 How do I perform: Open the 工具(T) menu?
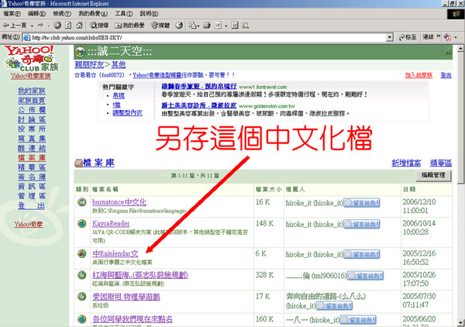124,14
